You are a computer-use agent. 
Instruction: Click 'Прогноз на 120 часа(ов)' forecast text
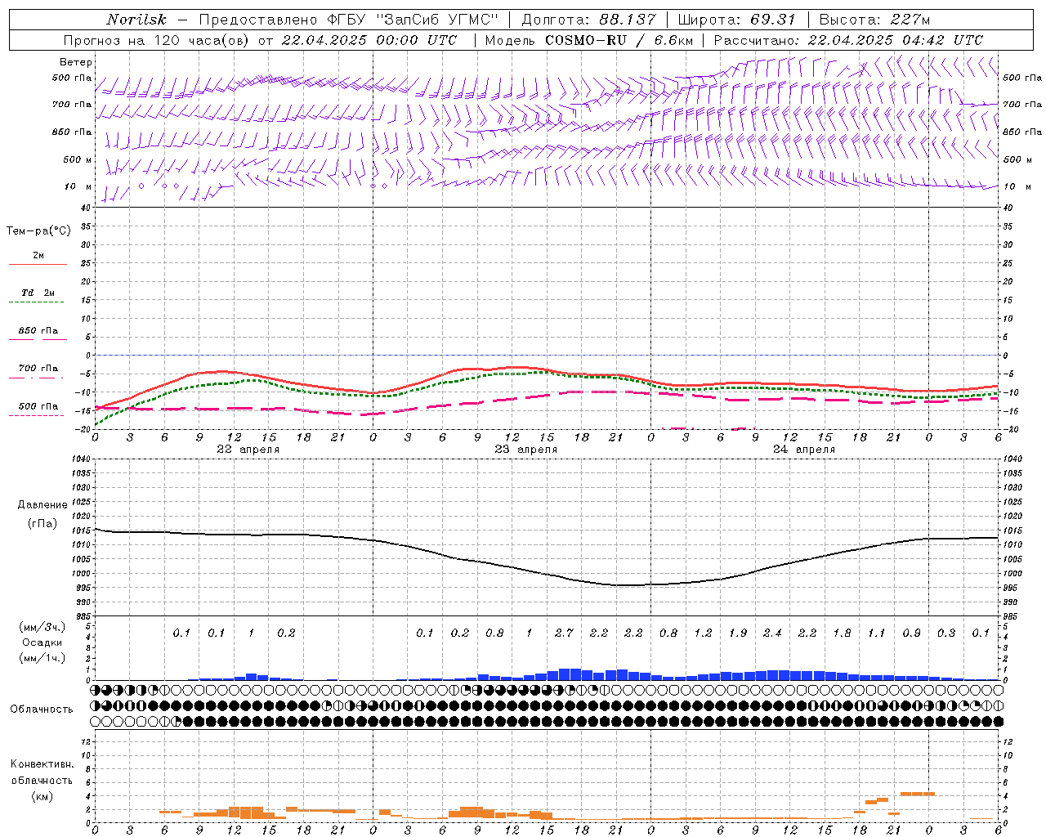pos(157,40)
